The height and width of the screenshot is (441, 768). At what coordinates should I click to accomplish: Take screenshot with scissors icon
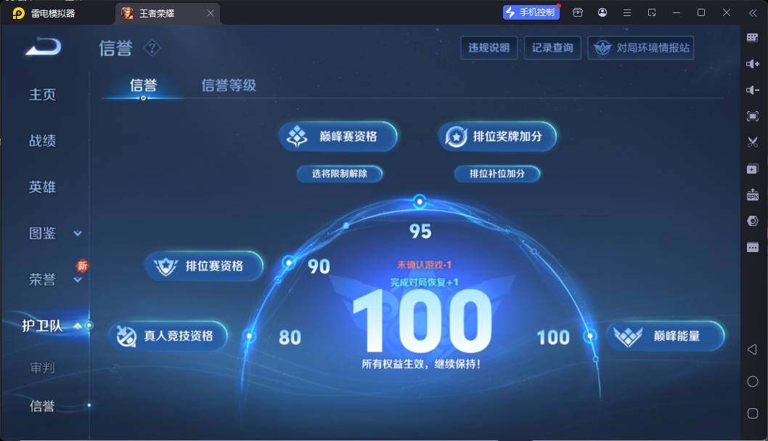tap(753, 142)
